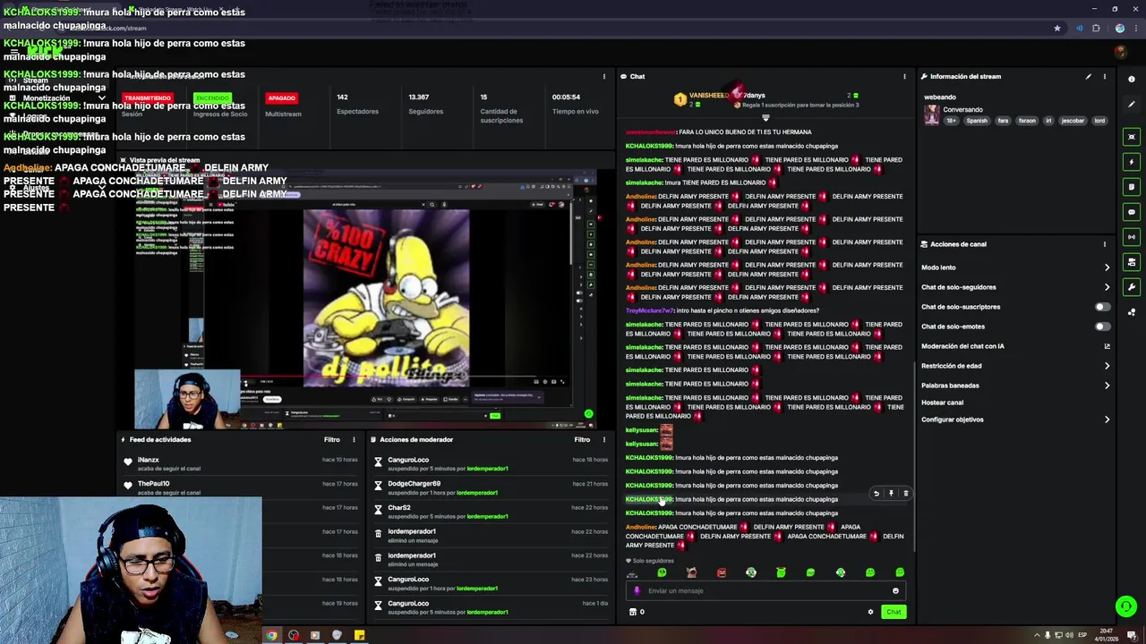Click the jescobar stream tag

point(1073,121)
